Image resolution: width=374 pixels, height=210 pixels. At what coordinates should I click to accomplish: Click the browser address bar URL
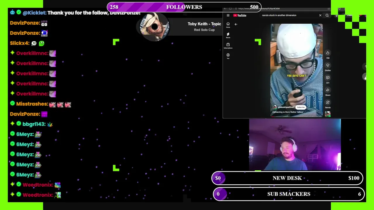point(259,9)
